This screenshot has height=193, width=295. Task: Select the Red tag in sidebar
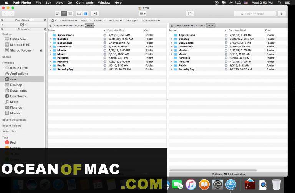coord(13,142)
